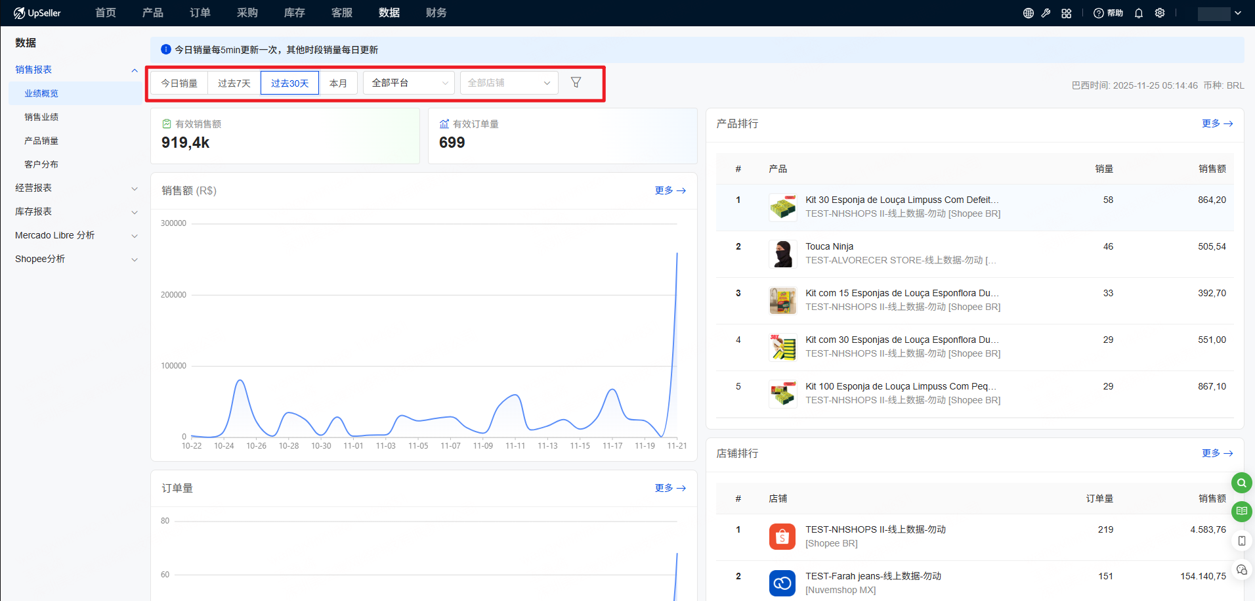
Task: Click the filter funnel icon
Action: click(x=576, y=83)
